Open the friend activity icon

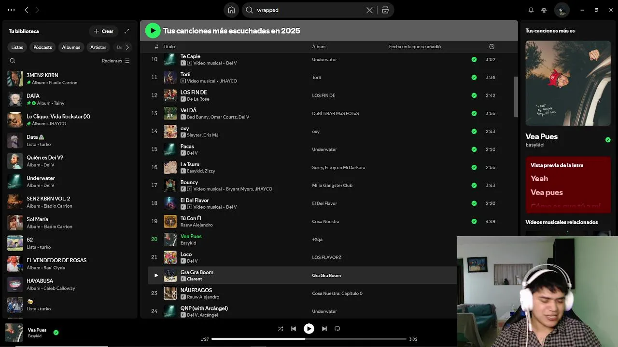[x=544, y=10]
